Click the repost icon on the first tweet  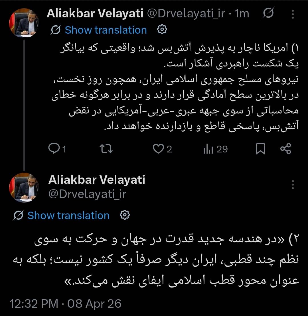107,148
